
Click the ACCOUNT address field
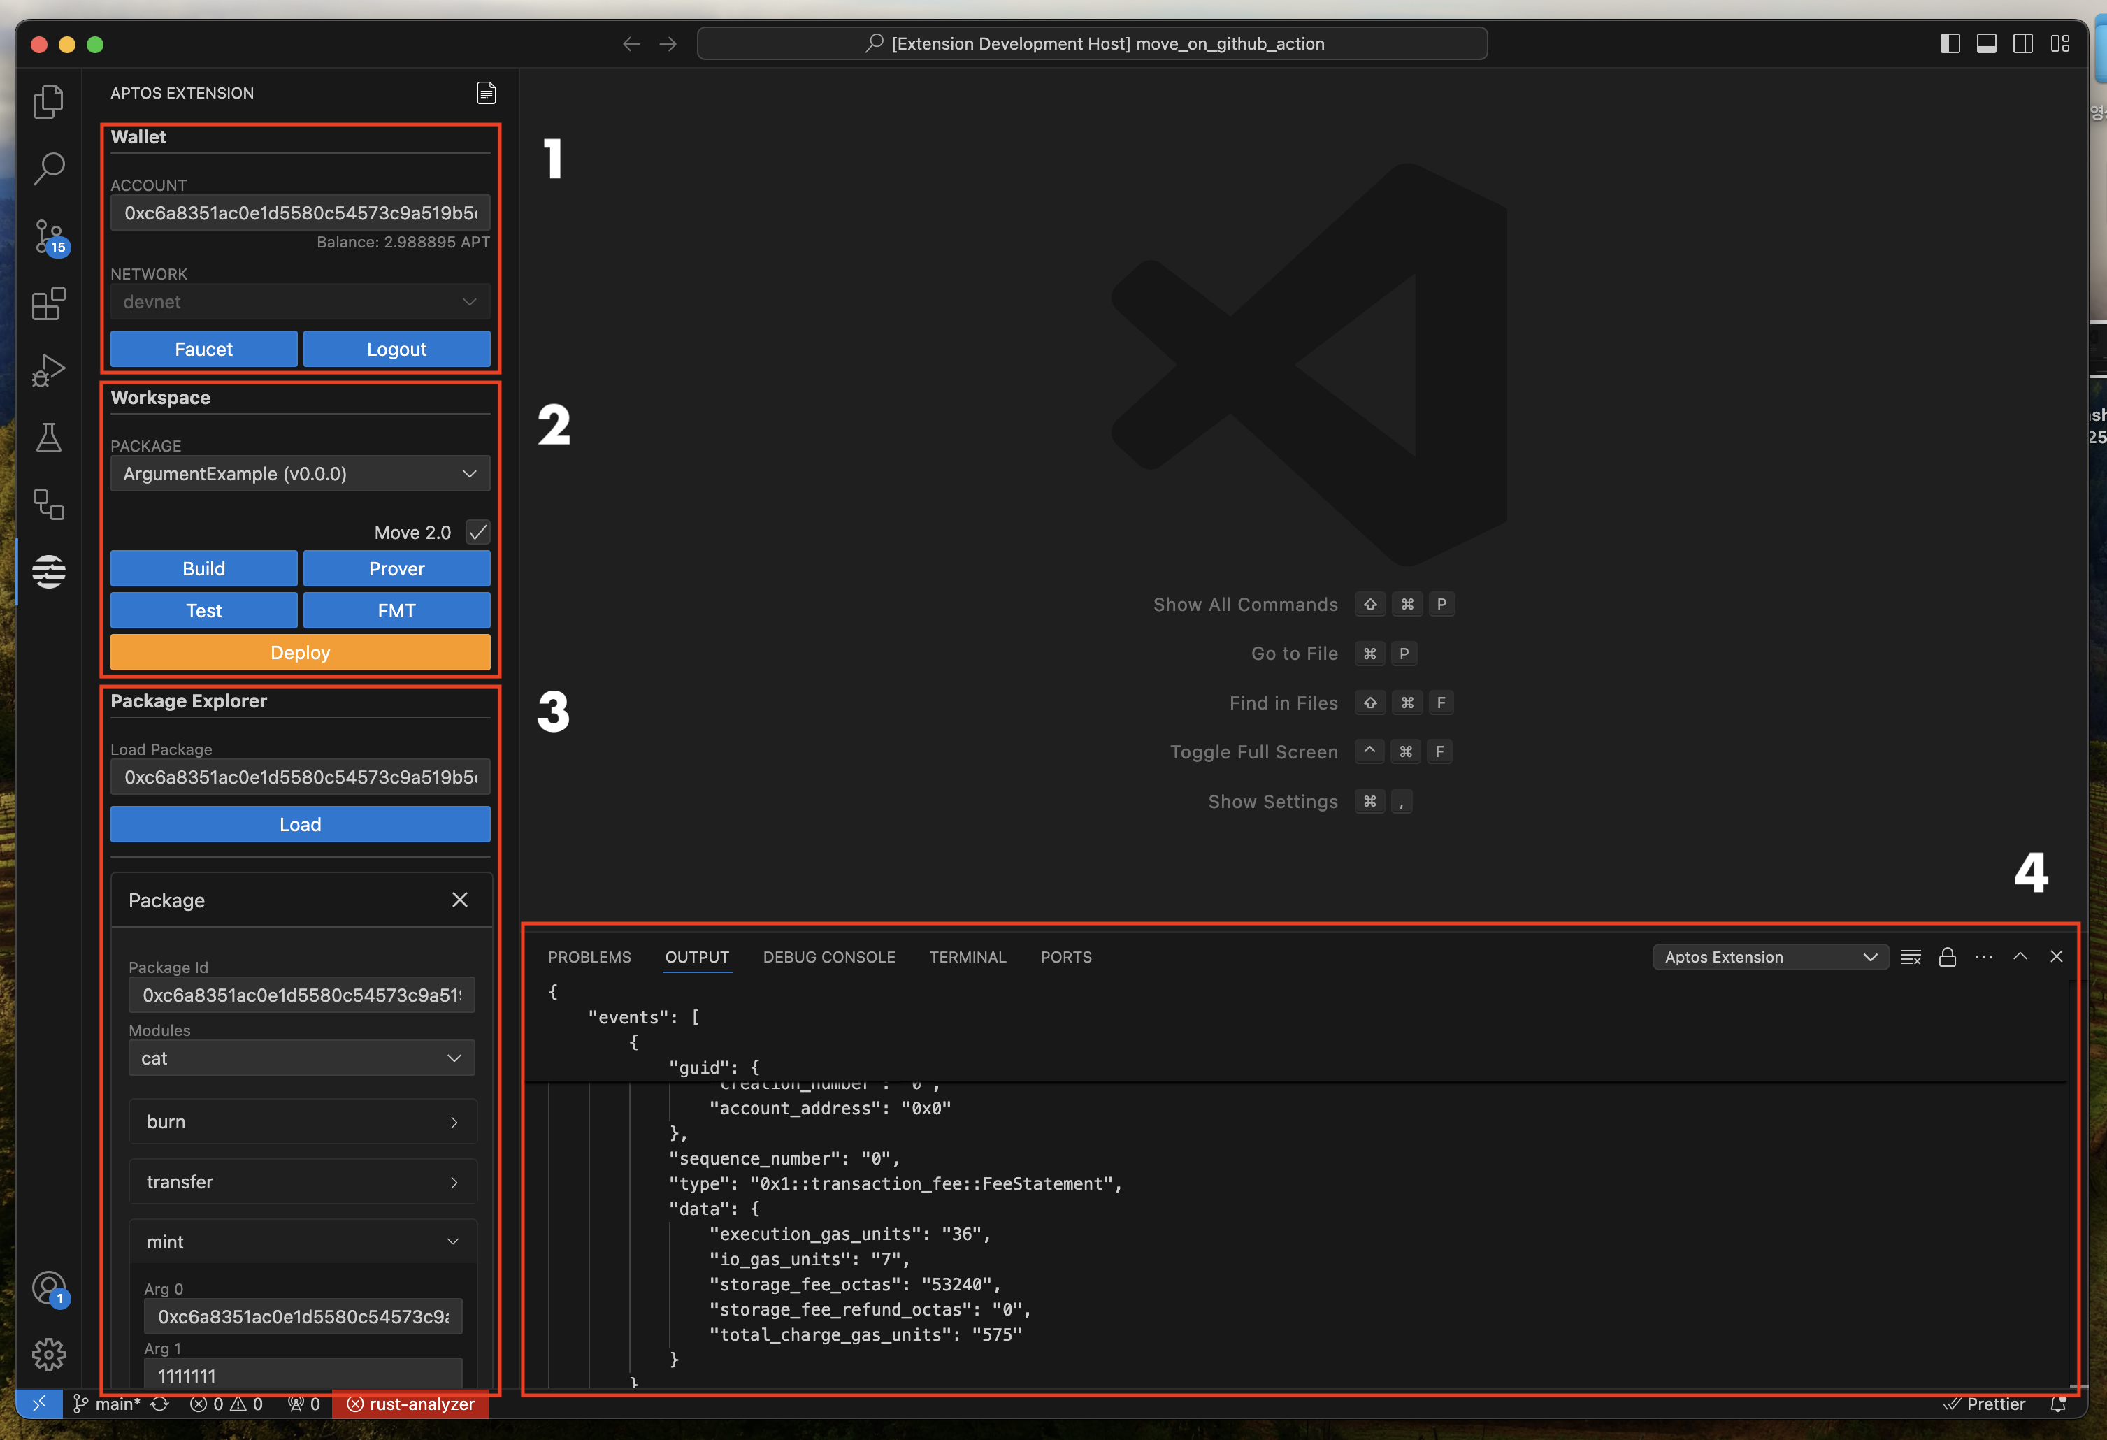pyautogui.click(x=300, y=213)
